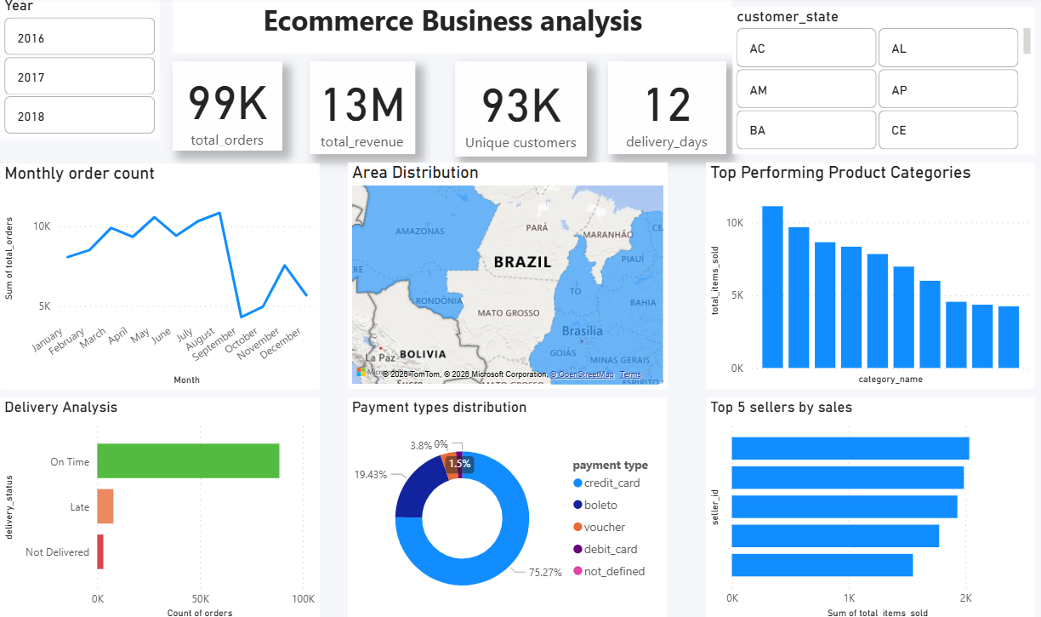1041x617 pixels.
Task: Click the Payment types distribution title
Action: click(x=439, y=408)
